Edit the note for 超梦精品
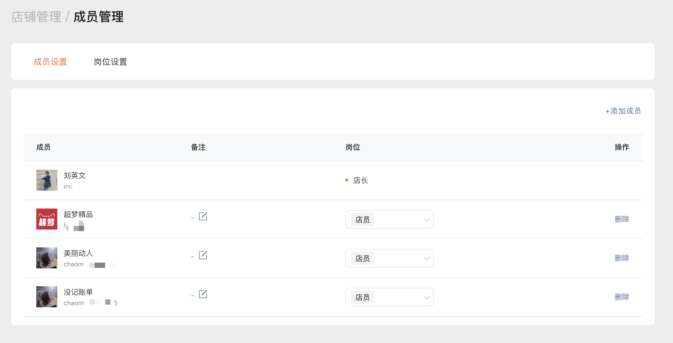 pyautogui.click(x=203, y=216)
